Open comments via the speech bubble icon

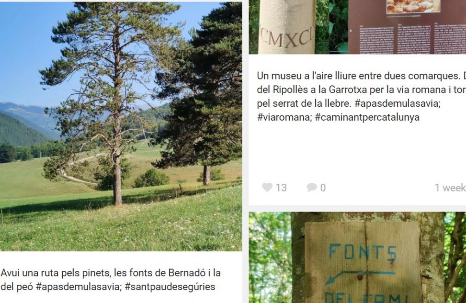[311, 188]
